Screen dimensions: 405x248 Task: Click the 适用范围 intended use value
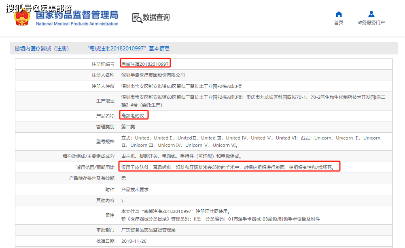pyautogui.click(x=228, y=167)
